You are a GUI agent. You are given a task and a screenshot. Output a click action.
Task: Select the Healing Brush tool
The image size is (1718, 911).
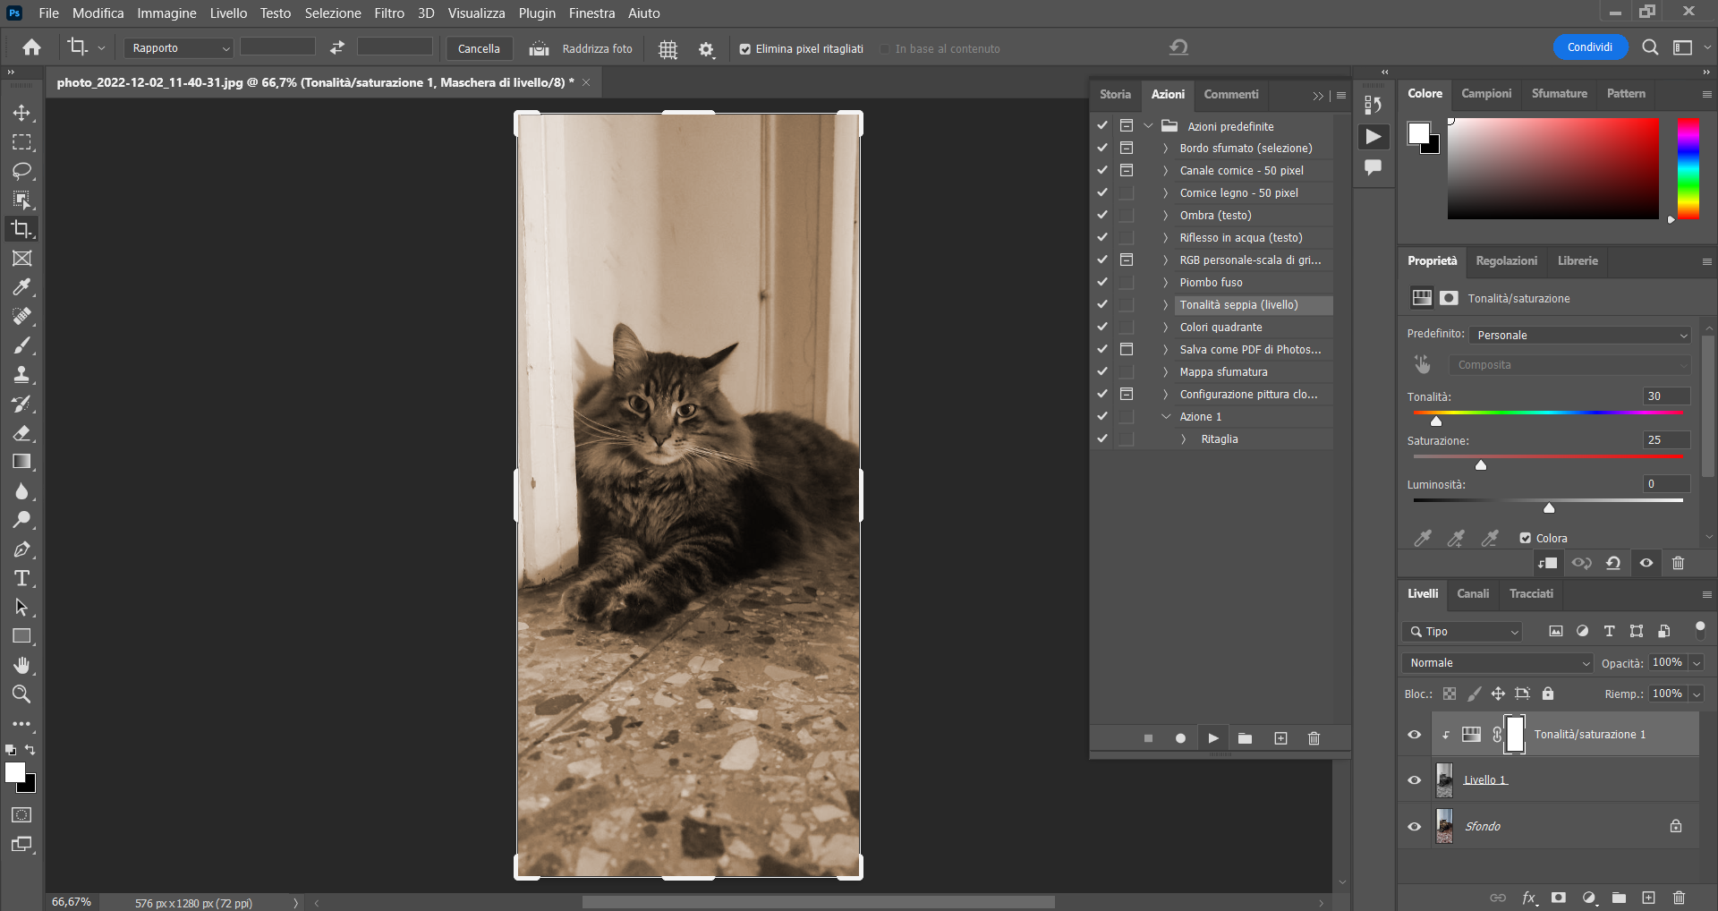[x=21, y=316]
